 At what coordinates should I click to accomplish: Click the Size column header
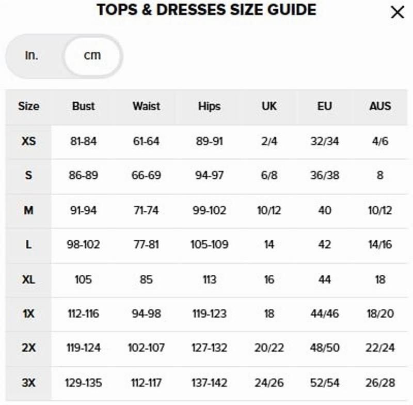pyautogui.click(x=28, y=106)
